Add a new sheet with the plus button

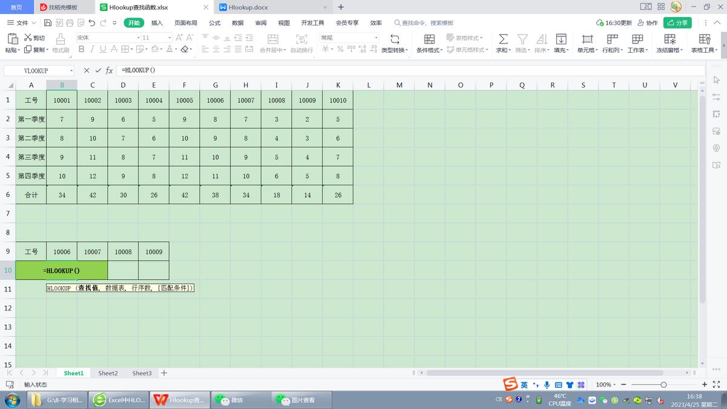tap(164, 373)
